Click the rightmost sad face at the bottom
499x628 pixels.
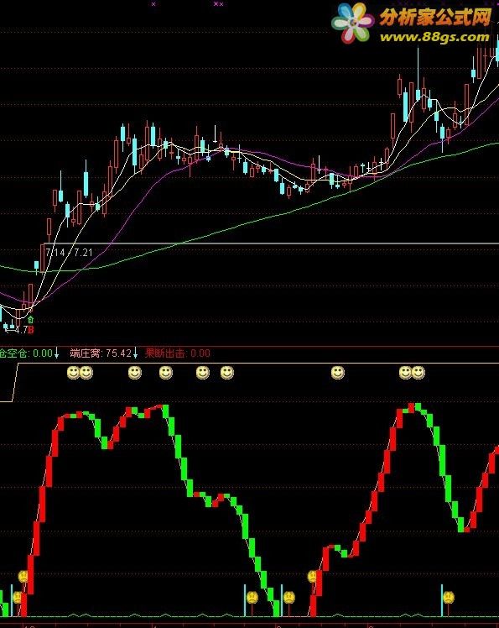[x=449, y=598]
